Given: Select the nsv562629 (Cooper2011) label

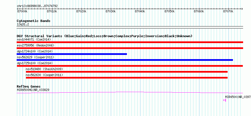Looking at the screenshot, I should coord(36,57).
